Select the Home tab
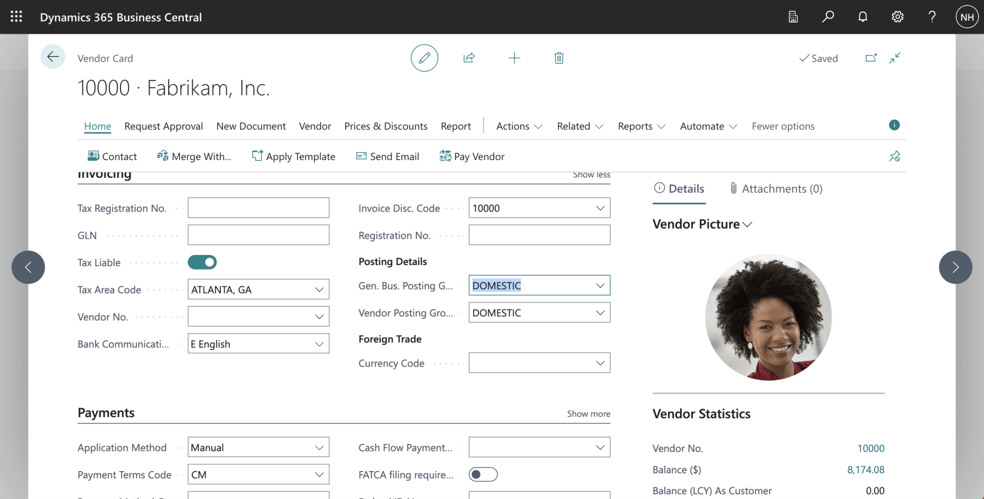Viewport: 984px width, 499px height. (98, 126)
